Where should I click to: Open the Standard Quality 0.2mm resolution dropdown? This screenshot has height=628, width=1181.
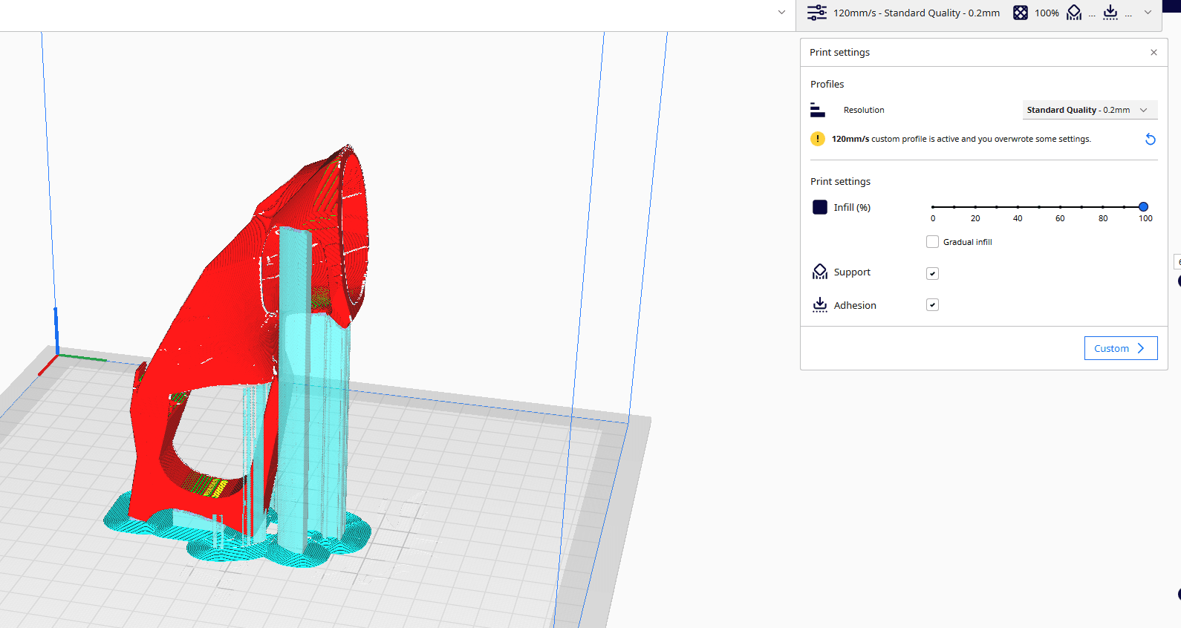[1090, 110]
